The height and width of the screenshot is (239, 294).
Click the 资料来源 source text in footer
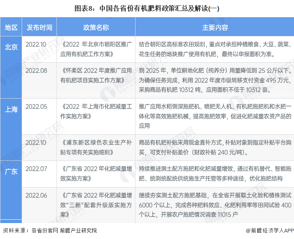click(x=50, y=230)
